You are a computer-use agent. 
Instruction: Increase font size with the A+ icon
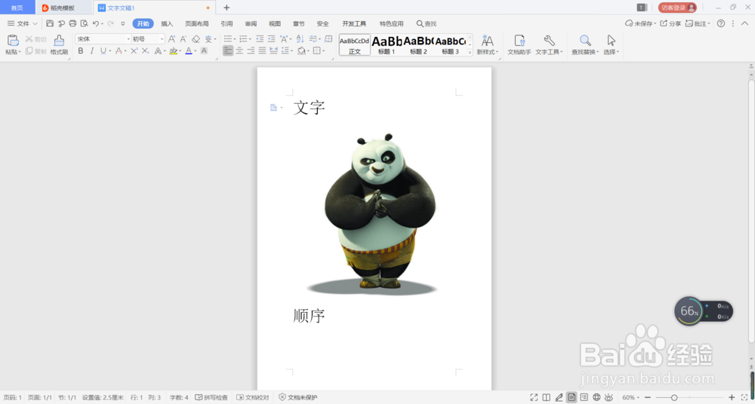172,39
